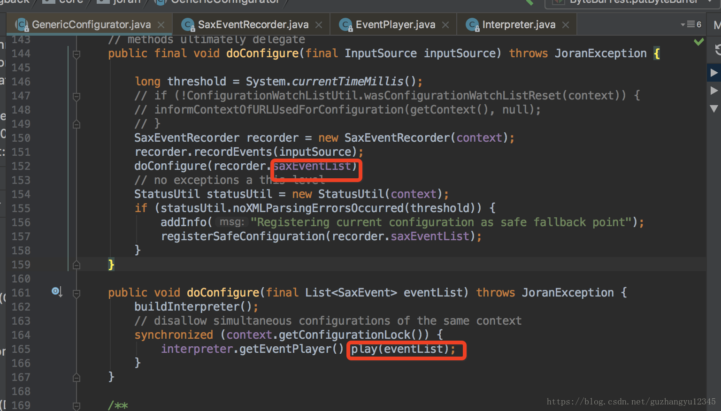Click the interpreter field on line 165
Screen dimensions: 721x411
pos(197,349)
